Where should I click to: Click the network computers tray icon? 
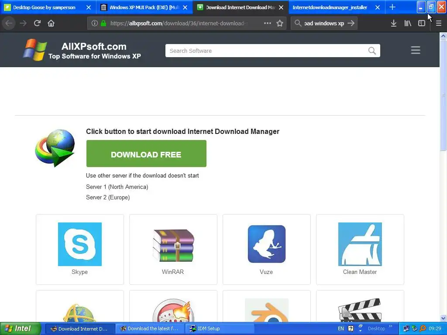click(406, 328)
